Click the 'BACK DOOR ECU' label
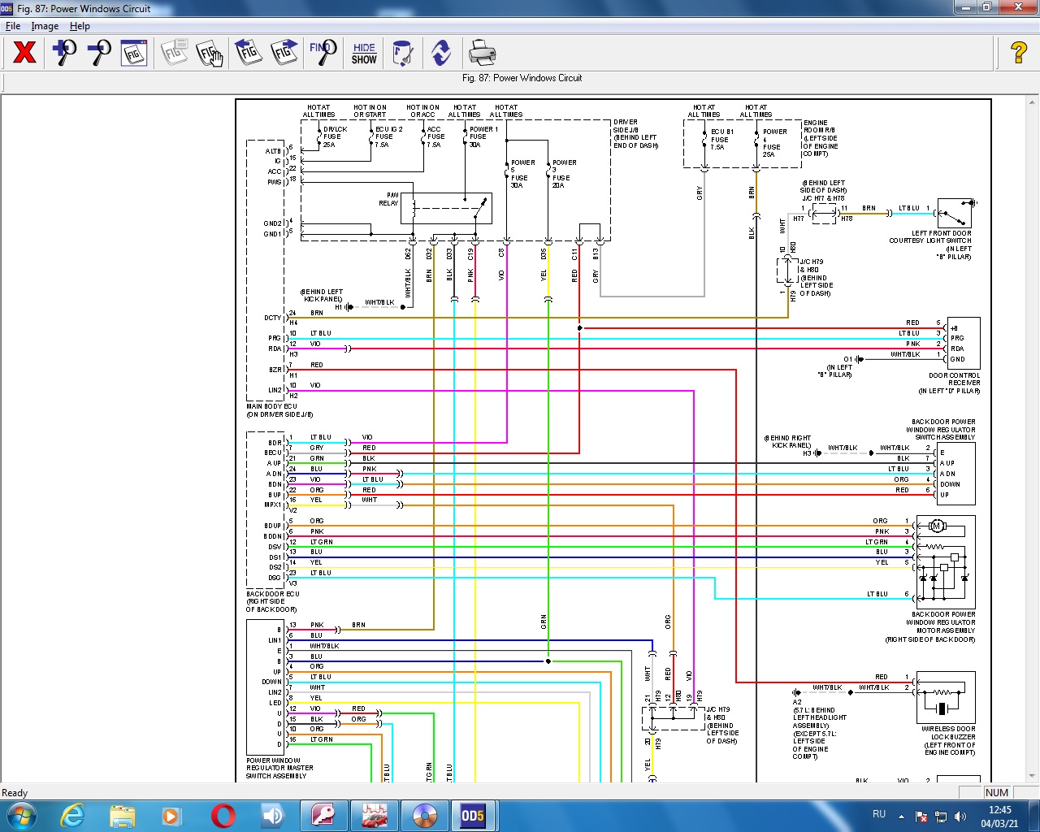 point(273,594)
